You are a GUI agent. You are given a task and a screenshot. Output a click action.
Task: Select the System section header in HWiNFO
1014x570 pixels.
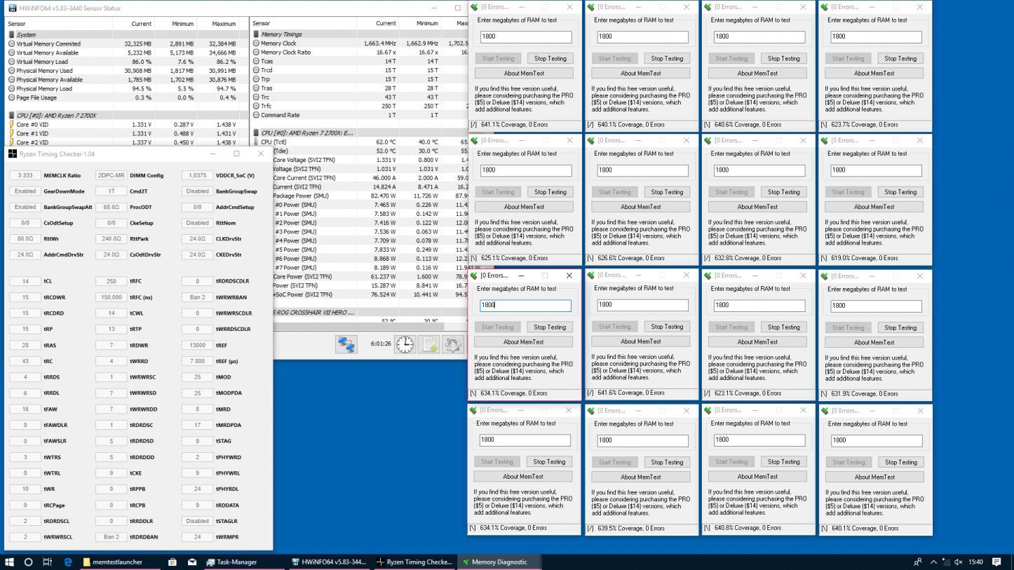tap(128, 34)
